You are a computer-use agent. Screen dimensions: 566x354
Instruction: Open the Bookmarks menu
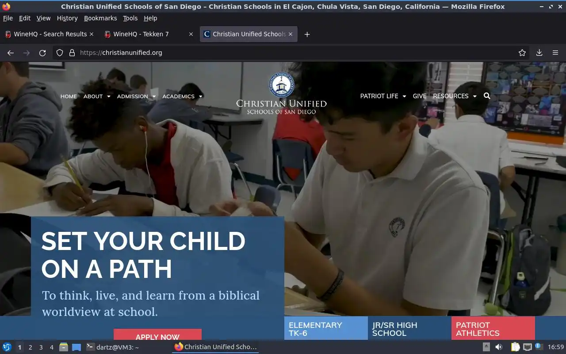(x=100, y=18)
